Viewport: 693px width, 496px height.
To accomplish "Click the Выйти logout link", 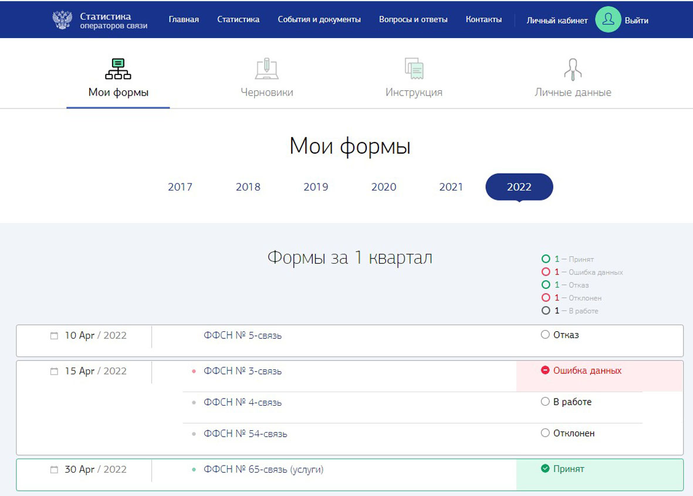I will [638, 19].
